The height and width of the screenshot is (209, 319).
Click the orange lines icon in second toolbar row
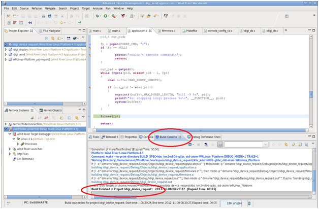pos(15,23)
